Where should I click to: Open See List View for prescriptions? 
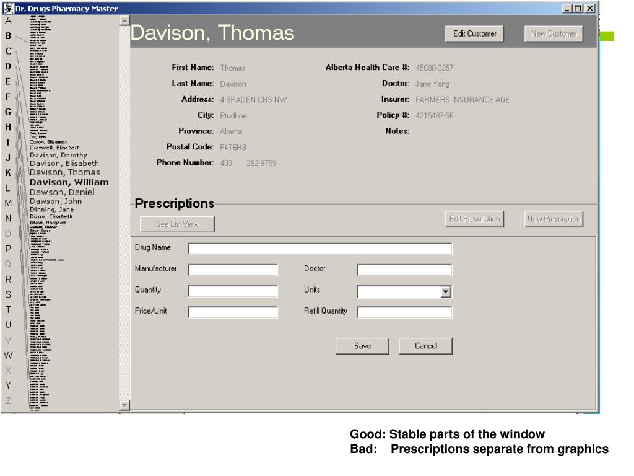(177, 224)
